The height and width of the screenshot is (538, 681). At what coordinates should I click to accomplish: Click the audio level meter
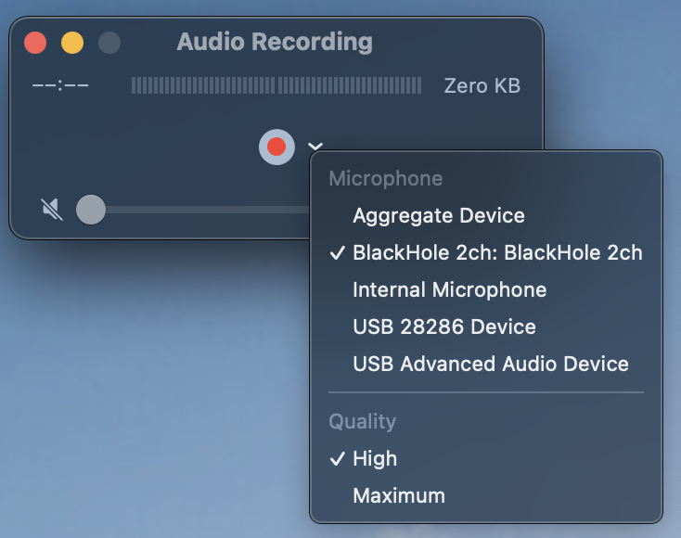point(276,85)
